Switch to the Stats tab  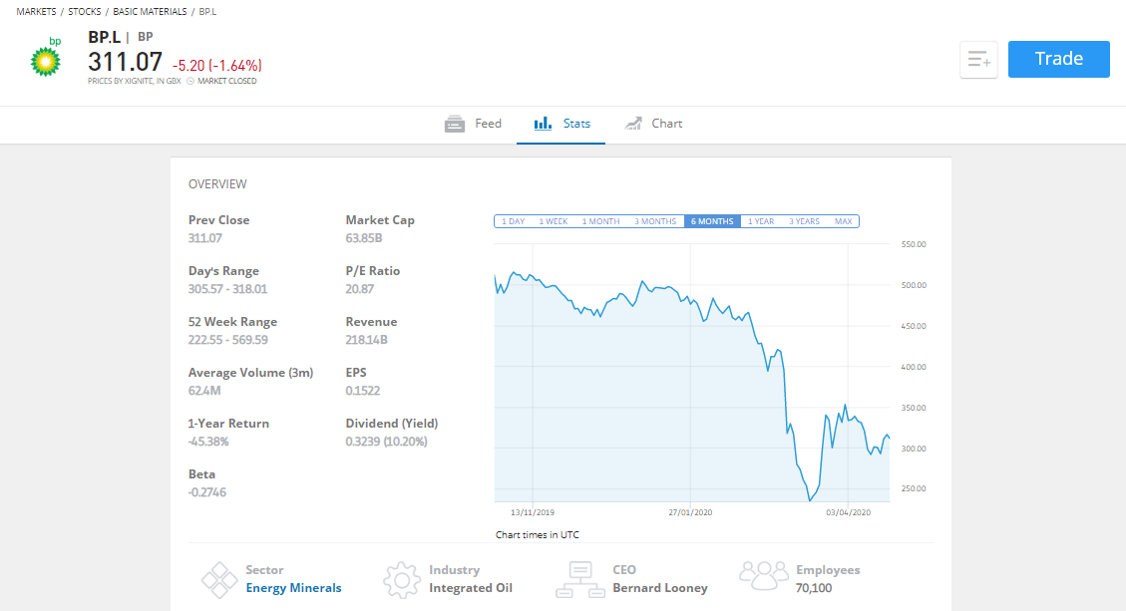[561, 124]
